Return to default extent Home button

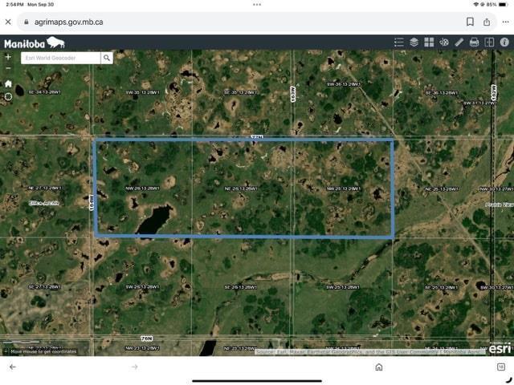(x=8, y=83)
